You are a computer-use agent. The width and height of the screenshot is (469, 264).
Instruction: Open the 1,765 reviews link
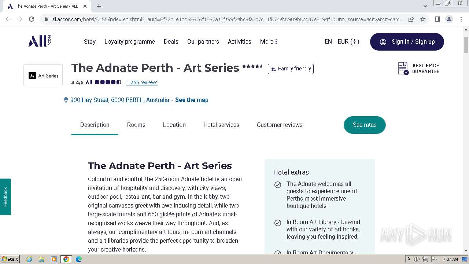coord(142,82)
